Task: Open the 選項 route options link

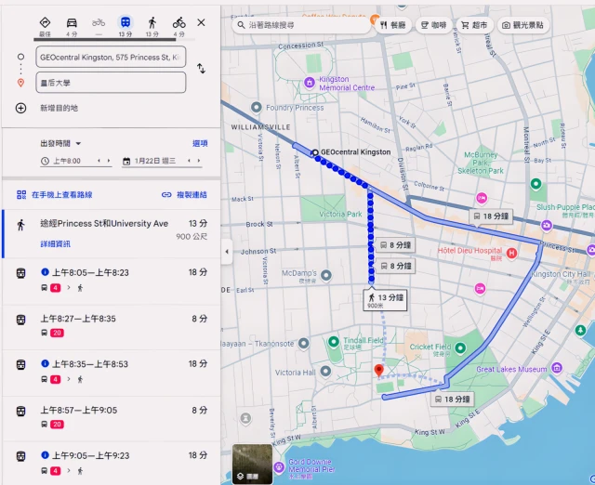Action: [200, 143]
